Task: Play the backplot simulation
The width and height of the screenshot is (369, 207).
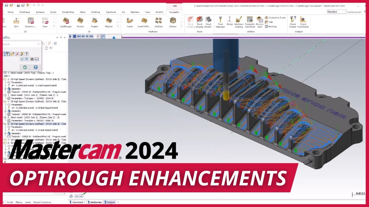Action: [70, 37]
